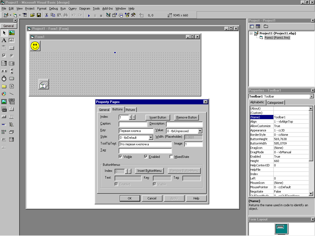Switch to the General tab in Property Pages

click(x=104, y=110)
